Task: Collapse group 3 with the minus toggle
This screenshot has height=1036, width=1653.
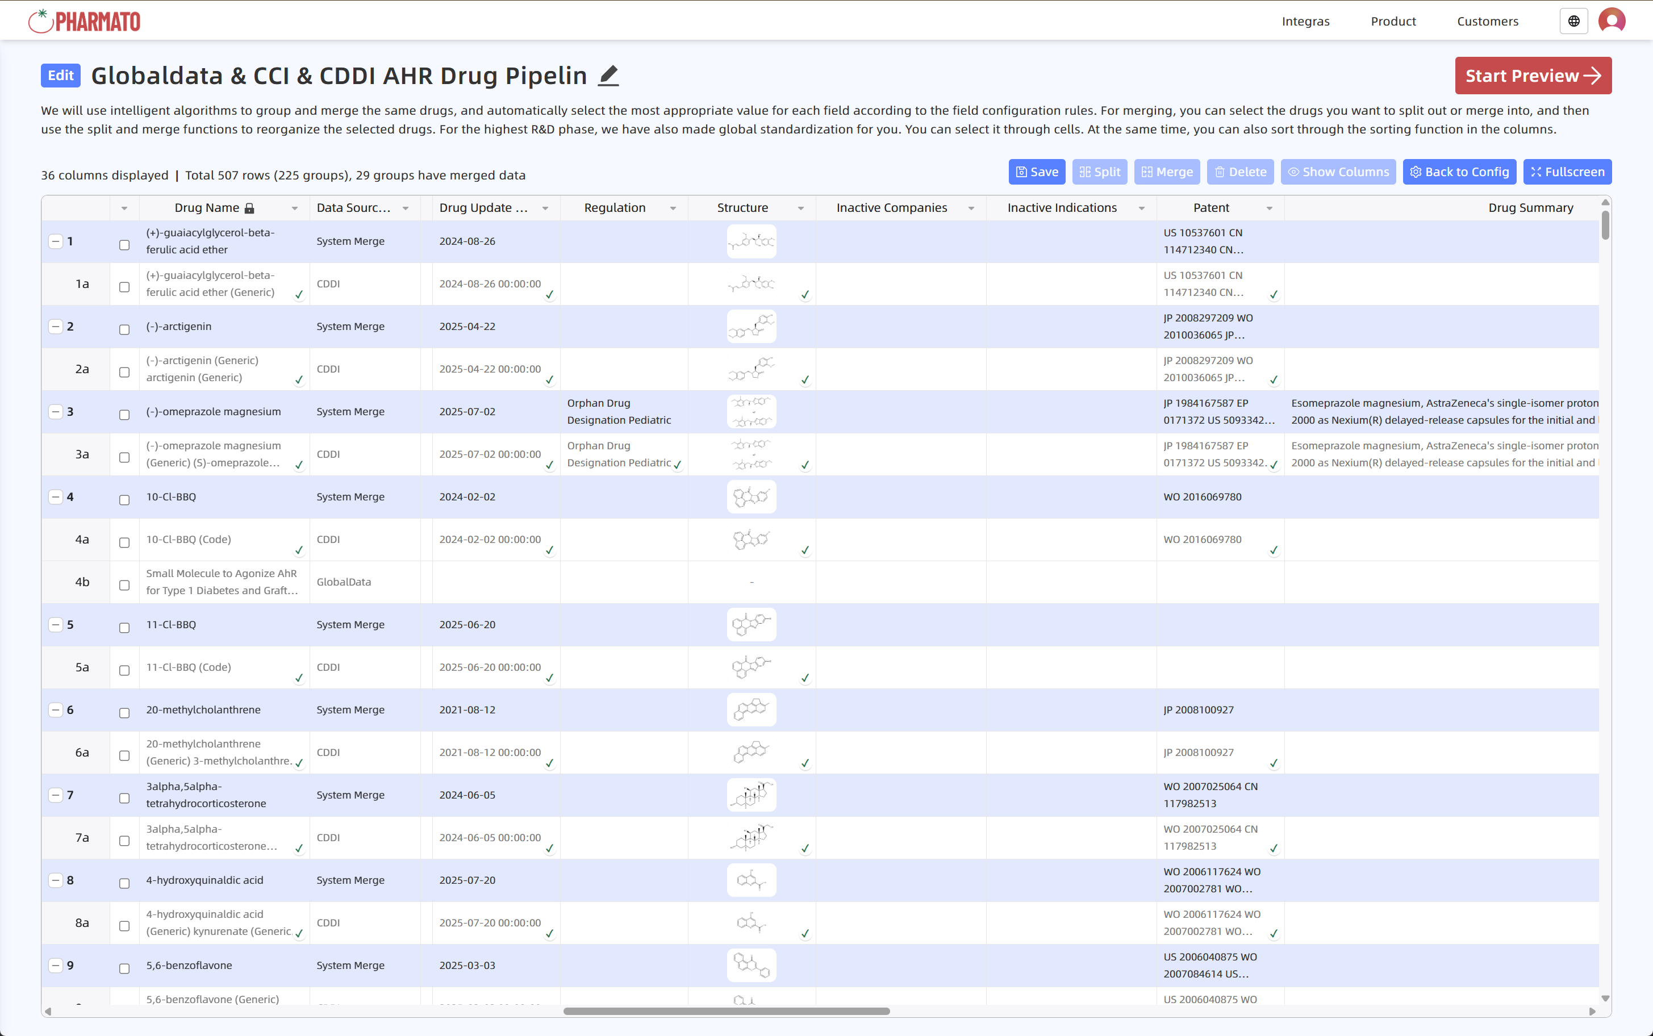Action: tap(56, 412)
